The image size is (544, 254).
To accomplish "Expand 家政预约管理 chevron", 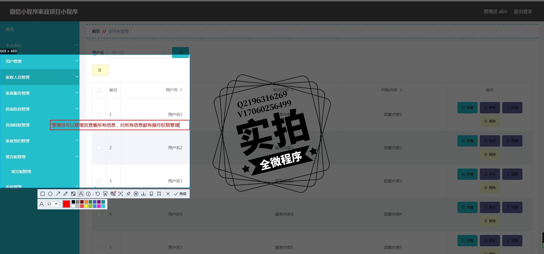I will tap(77, 140).
